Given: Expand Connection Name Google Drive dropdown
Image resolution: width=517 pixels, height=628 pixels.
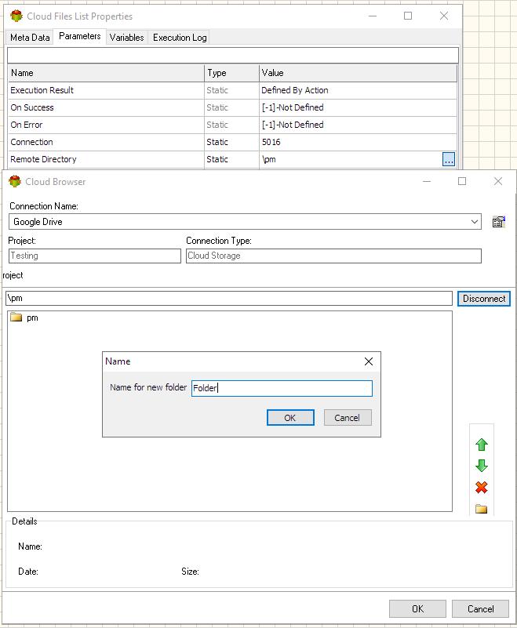Looking at the screenshot, I should click(x=475, y=221).
